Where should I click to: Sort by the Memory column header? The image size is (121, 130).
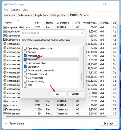point(90,23)
